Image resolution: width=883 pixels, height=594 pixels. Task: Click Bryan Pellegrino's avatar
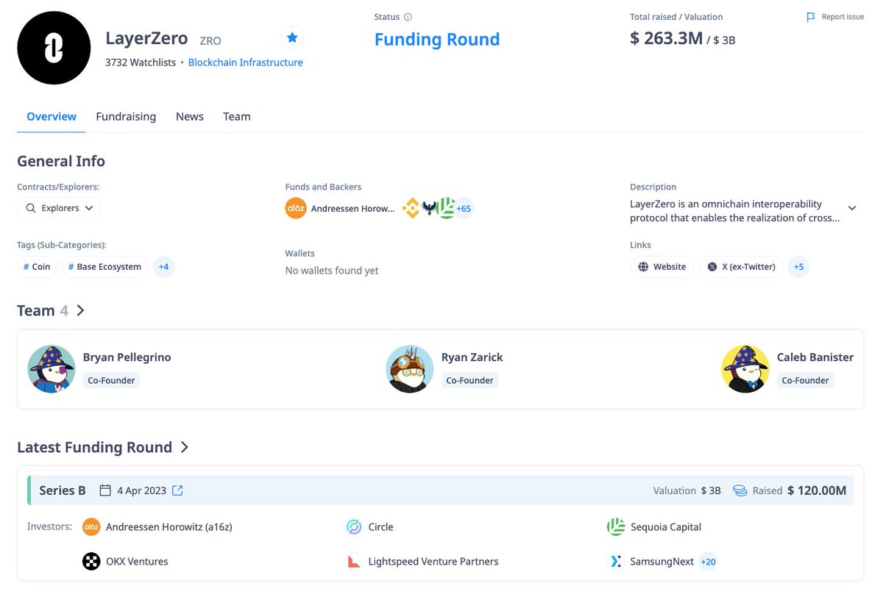pos(52,369)
